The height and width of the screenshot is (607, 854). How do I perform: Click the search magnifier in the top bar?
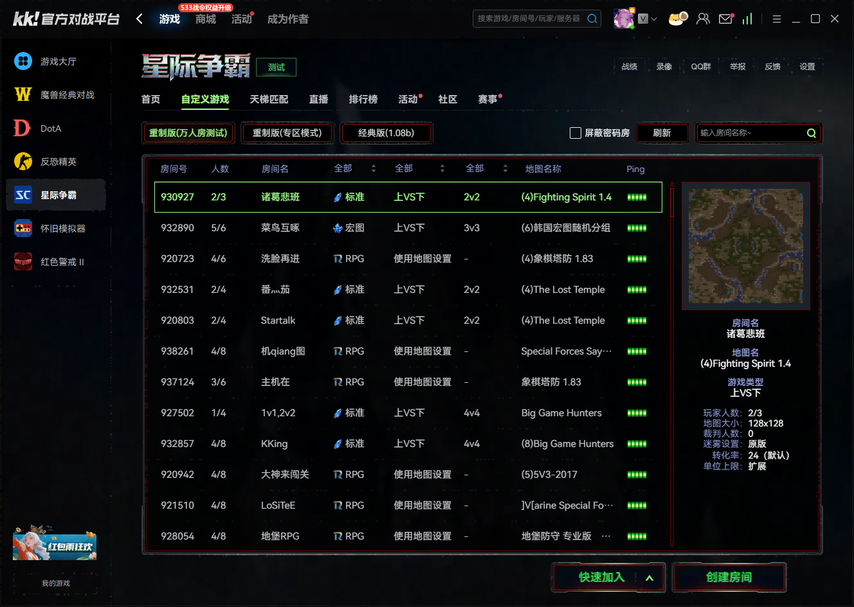click(x=592, y=19)
